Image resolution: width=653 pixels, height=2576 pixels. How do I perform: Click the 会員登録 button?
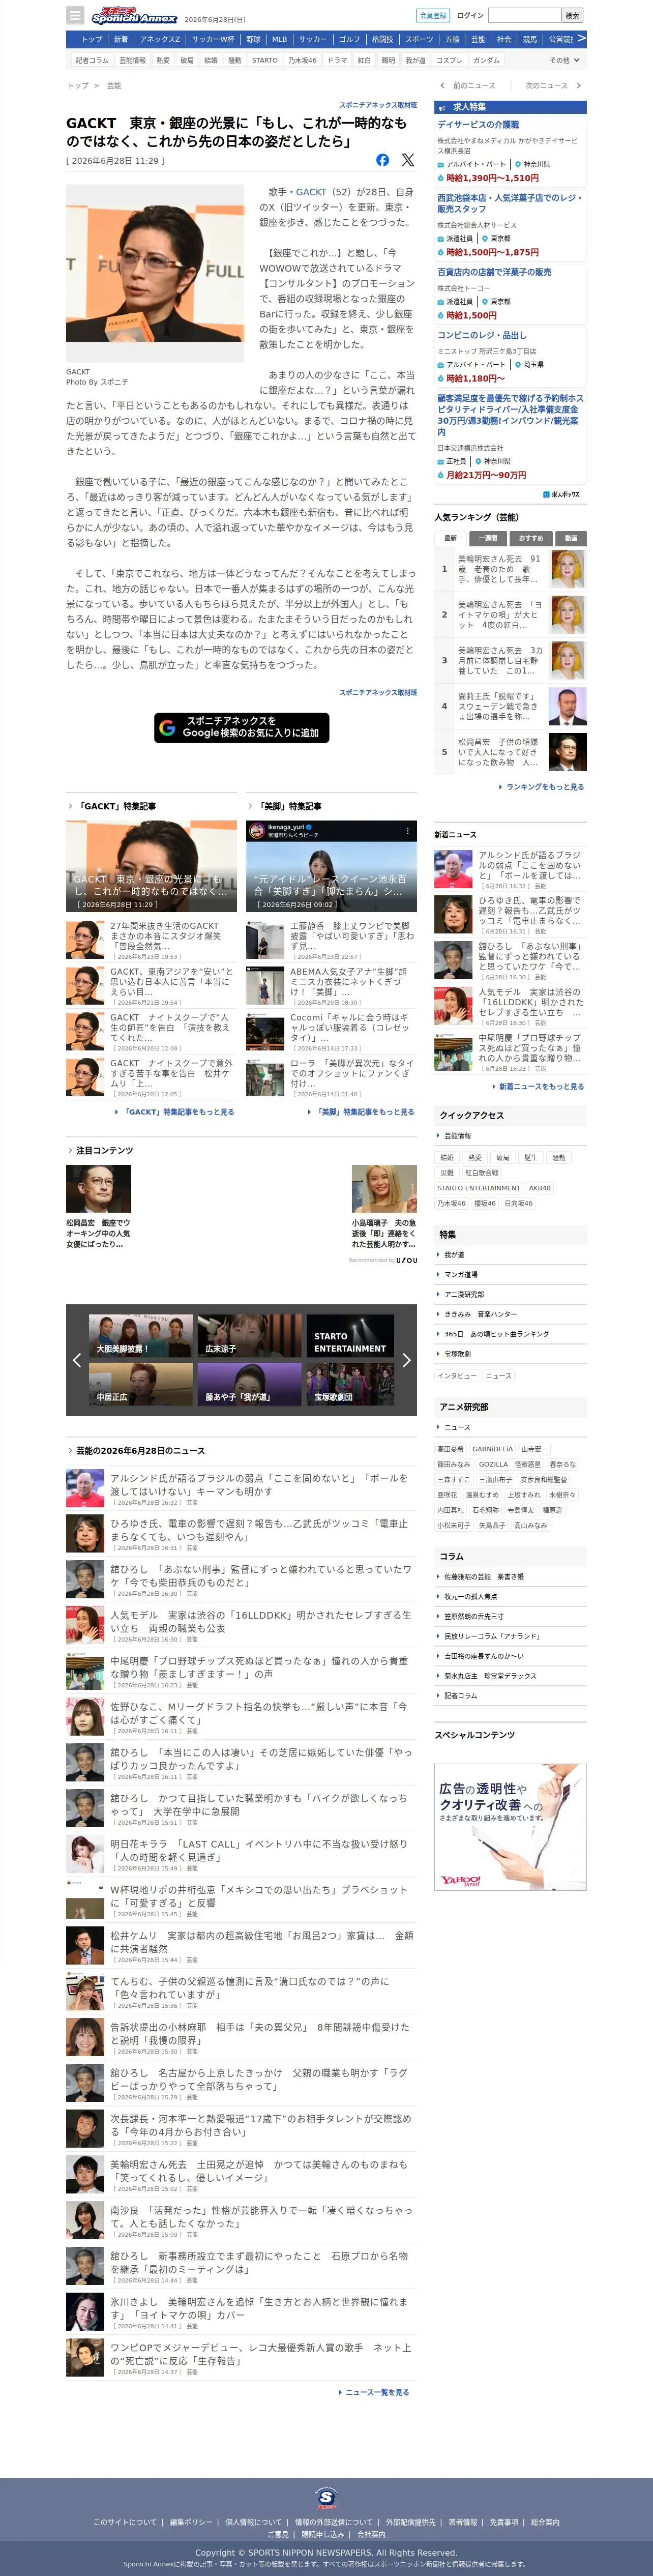[433, 15]
